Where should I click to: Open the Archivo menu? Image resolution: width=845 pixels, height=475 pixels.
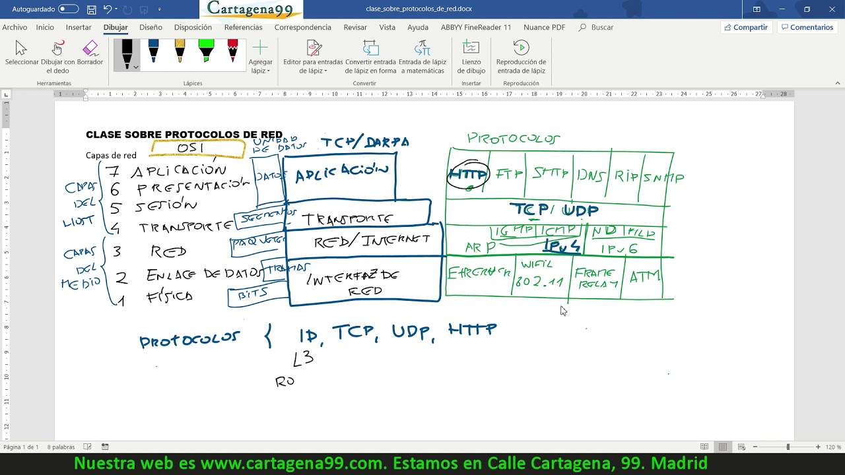coord(15,28)
